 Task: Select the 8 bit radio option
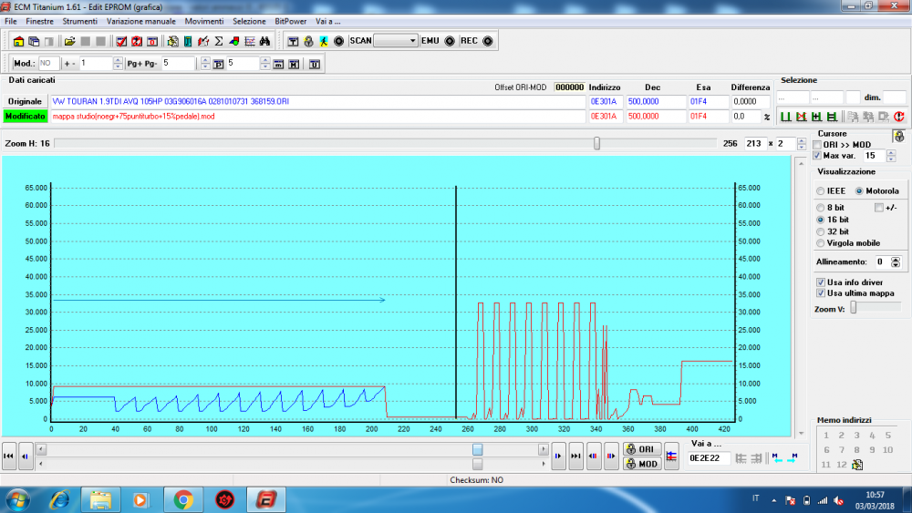click(821, 209)
